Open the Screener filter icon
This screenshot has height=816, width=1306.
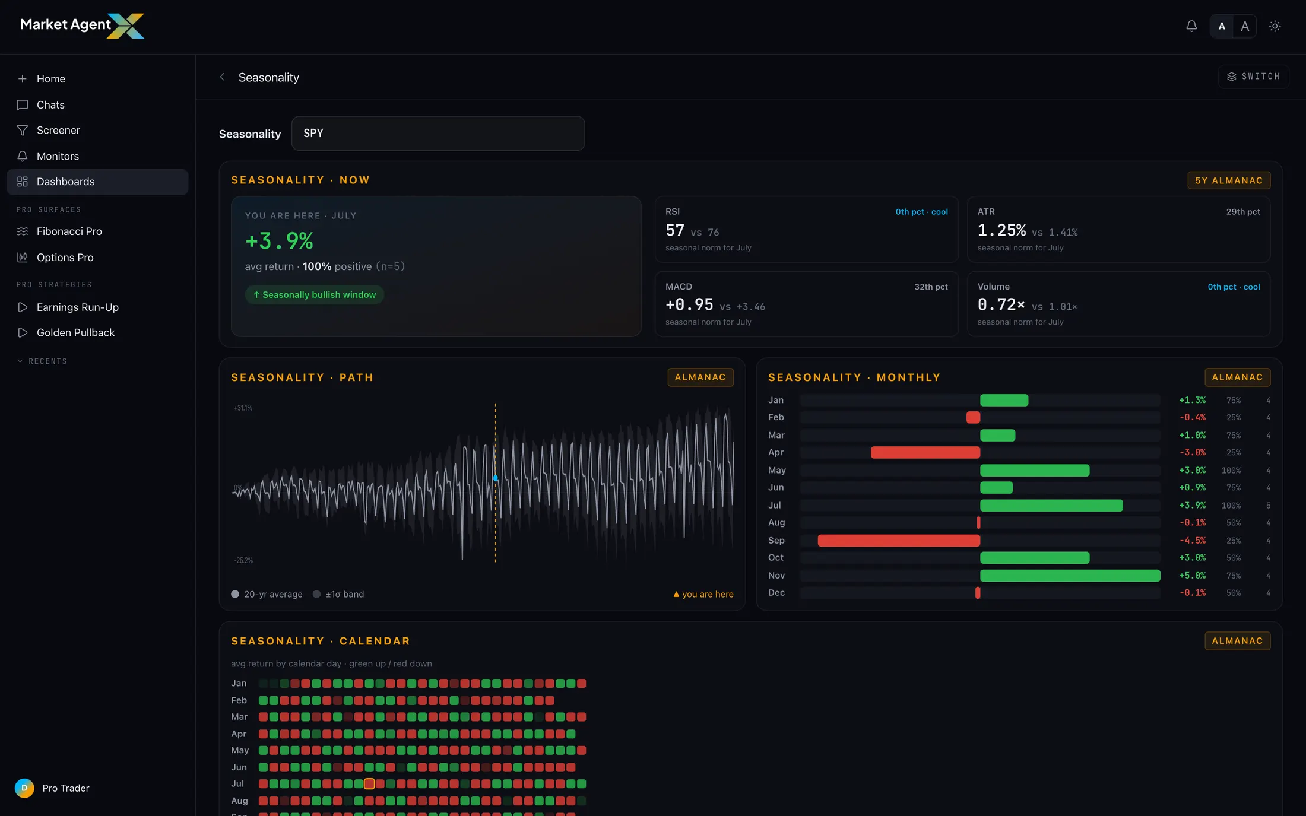pyautogui.click(x=23, y=131)
